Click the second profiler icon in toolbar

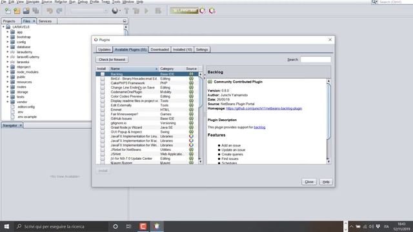[x=212, y=11]
